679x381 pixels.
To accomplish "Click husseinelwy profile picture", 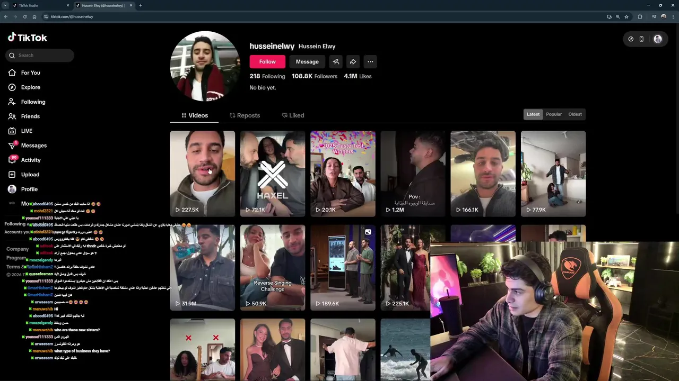I will 205,66.
